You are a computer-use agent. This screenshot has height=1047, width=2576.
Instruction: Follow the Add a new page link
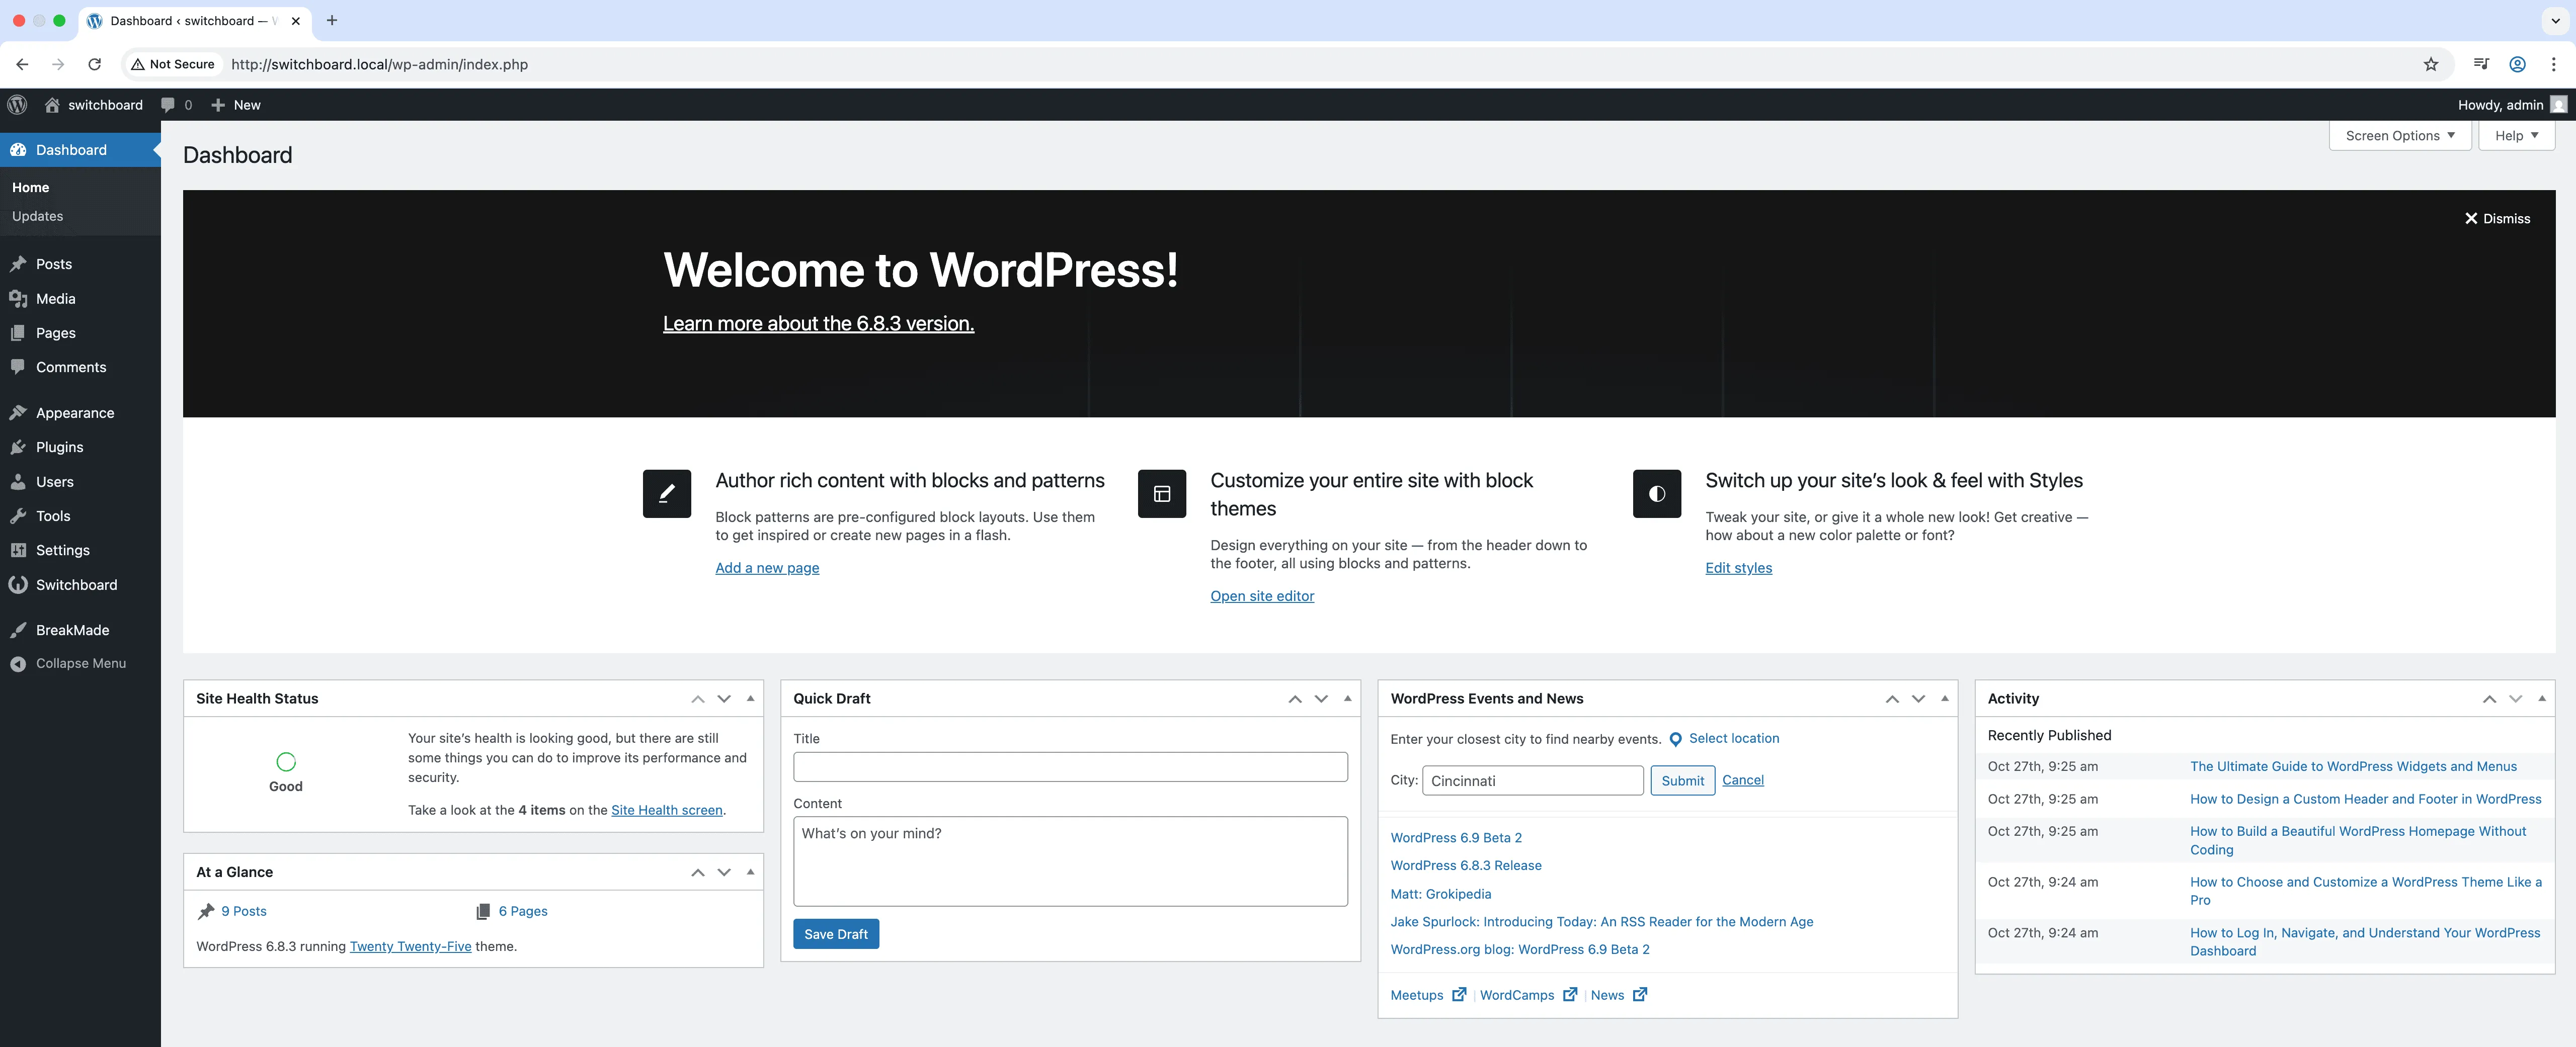766,567
